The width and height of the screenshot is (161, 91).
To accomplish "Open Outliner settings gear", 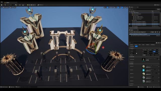I will click(x=159, y=9).
